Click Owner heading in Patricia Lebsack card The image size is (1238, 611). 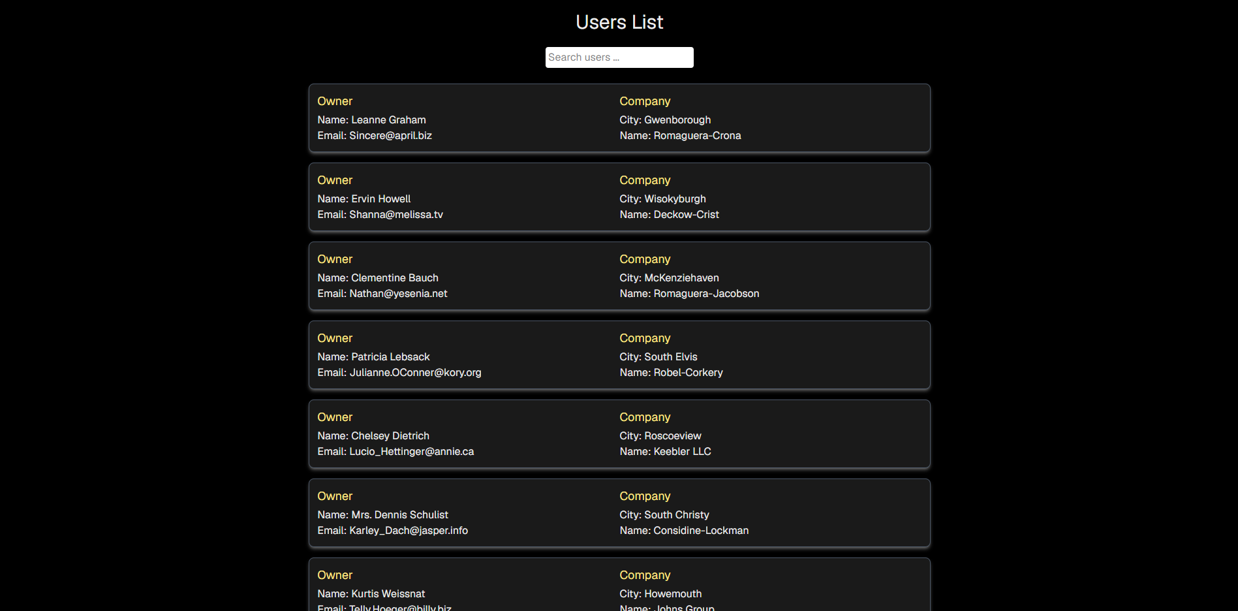tap(335, 338)
